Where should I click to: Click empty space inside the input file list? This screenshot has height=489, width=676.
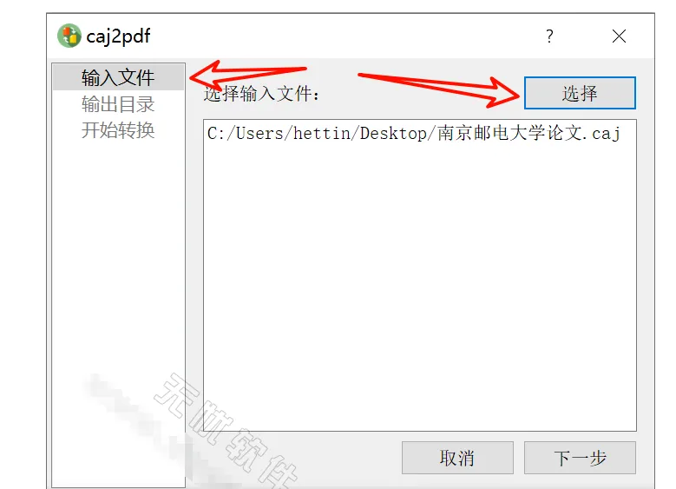pos(419,285)
